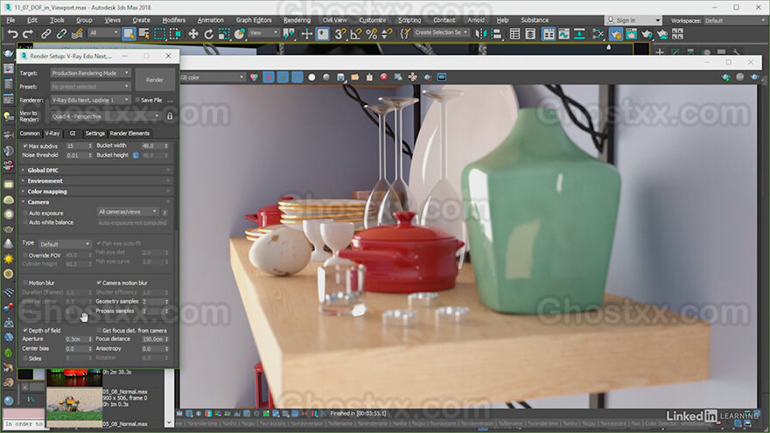Click the Sign In button
The image size is (770, 433).
click(x=633, y=20)
